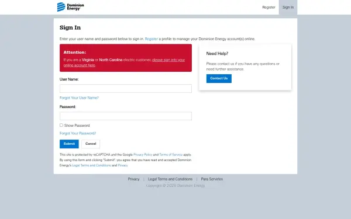Open Forgot Your Password link

(x=78, y=133)
